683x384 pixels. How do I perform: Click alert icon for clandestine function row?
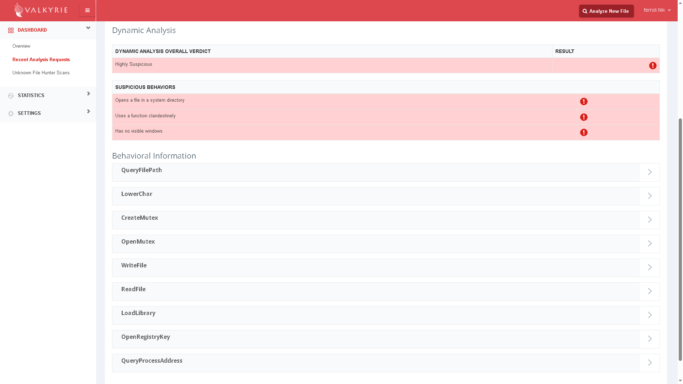583,117
